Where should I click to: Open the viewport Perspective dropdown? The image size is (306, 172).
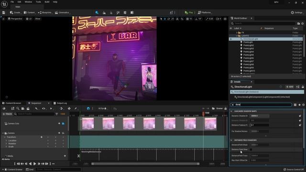15,19
